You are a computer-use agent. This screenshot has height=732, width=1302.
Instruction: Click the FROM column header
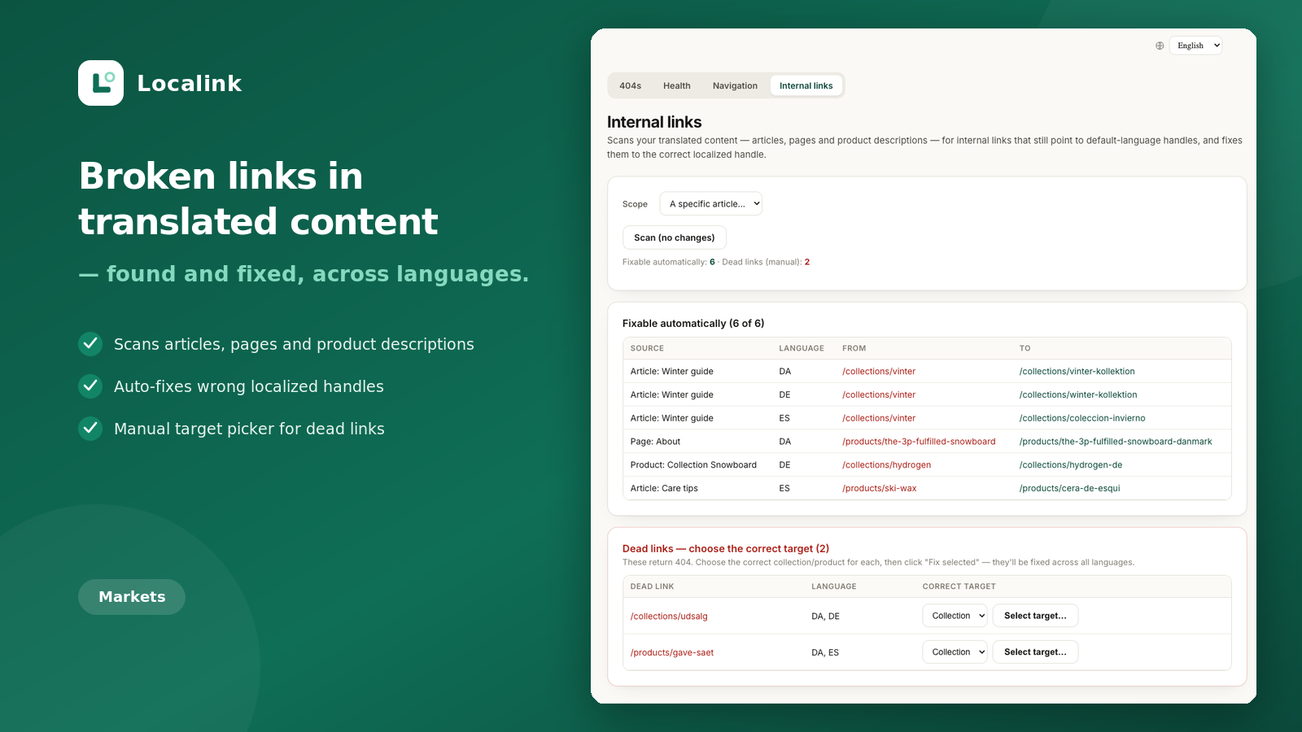[x=854, y=348]
